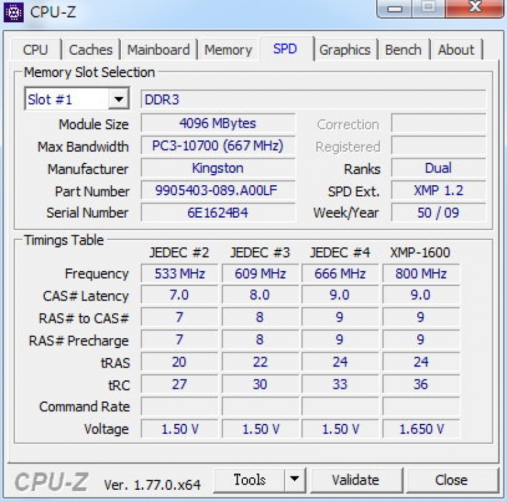Click the 800 MHz frequency cell
Viewport: 507px width, 501px height.
421,274
